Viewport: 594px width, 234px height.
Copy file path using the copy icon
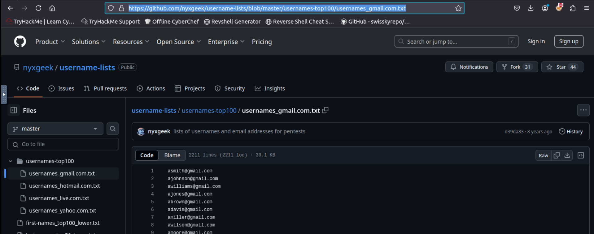325,110
